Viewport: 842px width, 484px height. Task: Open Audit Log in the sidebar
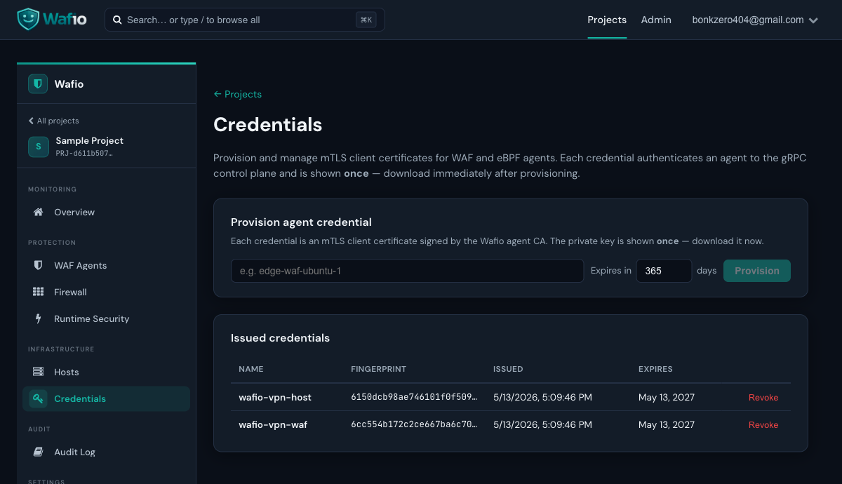tap(106, 452)
